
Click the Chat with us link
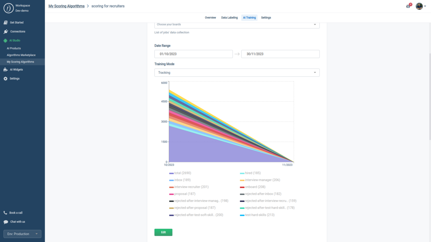[x=18, y=222]
